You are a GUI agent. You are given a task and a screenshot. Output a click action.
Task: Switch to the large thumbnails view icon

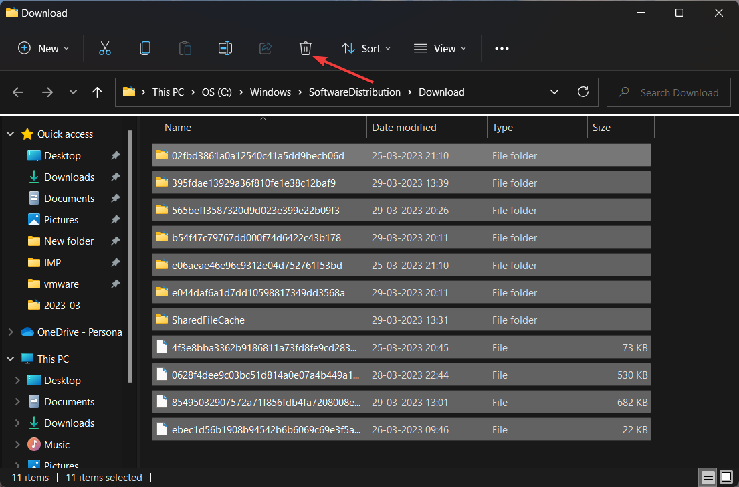726,477
